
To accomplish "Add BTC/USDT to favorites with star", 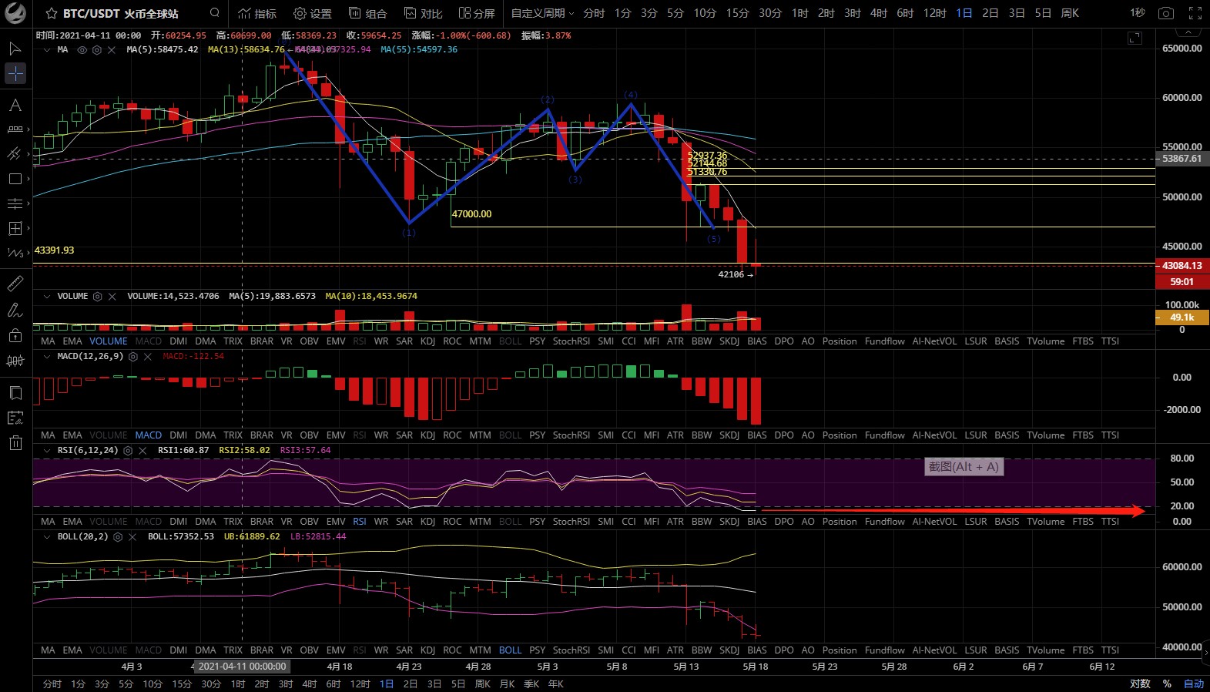I will [52, 14].
